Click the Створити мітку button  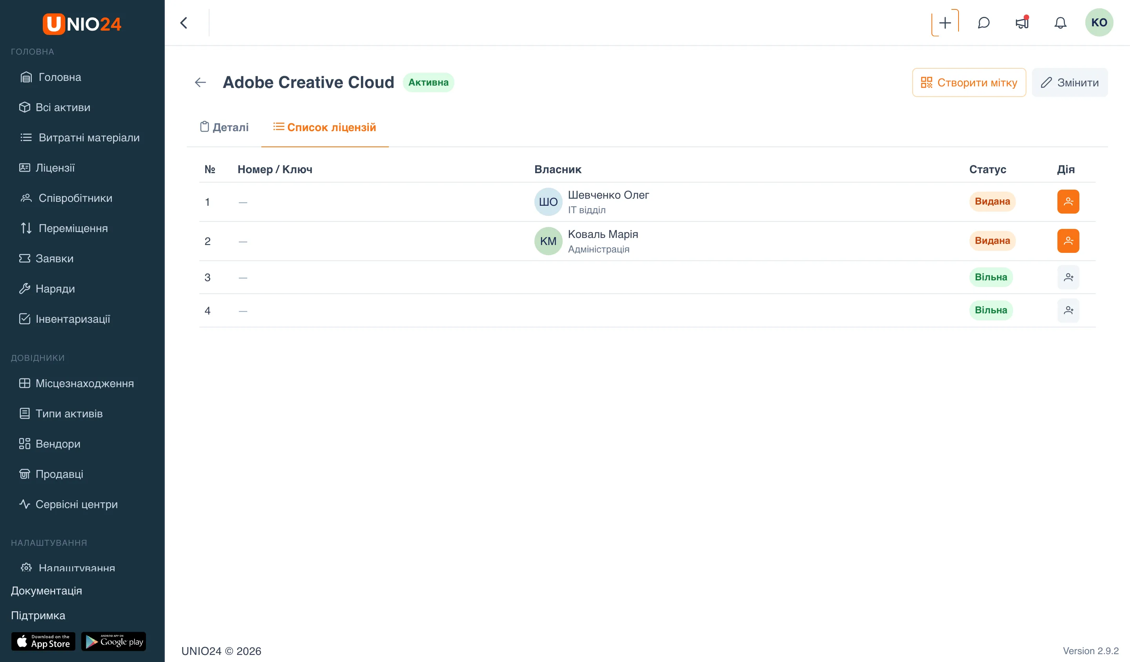coord(969,82)
